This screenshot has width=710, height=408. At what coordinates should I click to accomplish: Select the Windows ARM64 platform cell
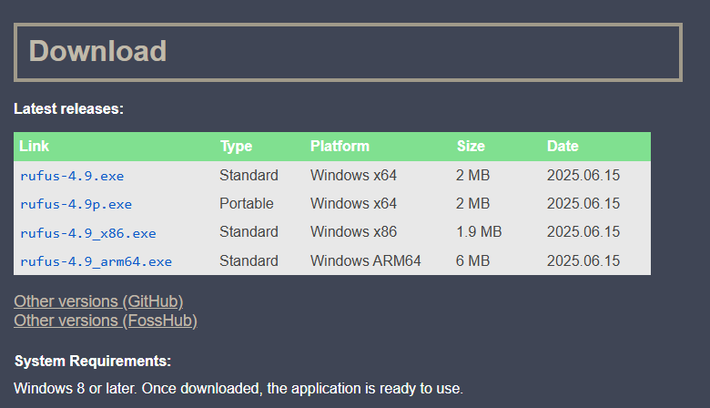(366, 261)
